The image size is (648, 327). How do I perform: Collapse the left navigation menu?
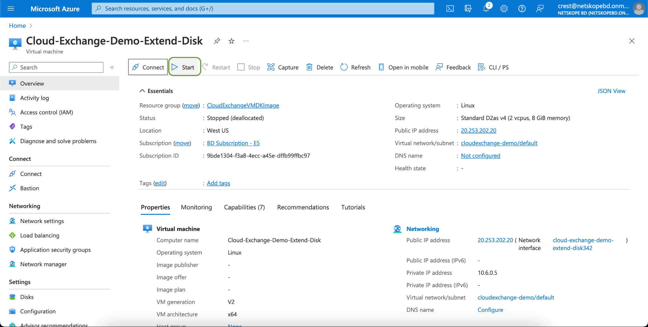point(112,67)
